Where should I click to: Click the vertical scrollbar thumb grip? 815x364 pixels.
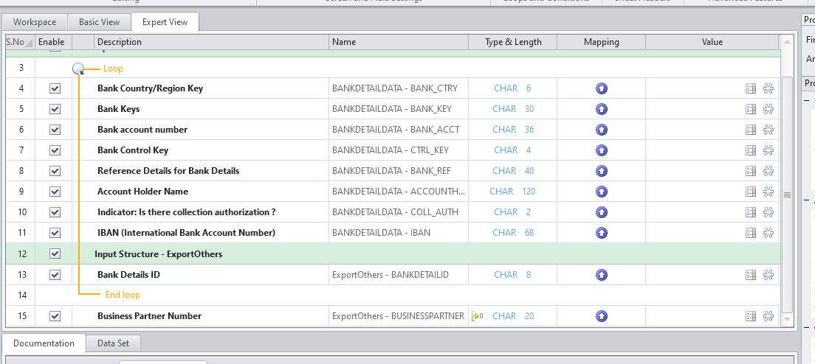click(x=787, y=195)
